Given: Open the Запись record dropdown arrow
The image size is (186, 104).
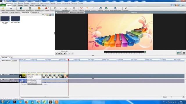Looking at the screenshot, I should [49, 8].
